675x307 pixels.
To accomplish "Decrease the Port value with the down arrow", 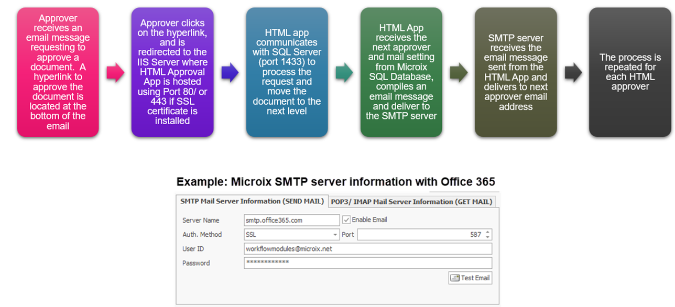I will 488,237.
